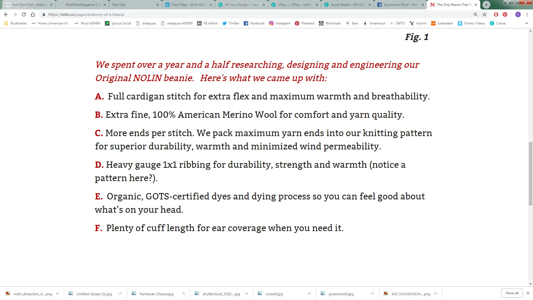Open downloaded Untitled design (5).jpg

[x=91, y=294]
